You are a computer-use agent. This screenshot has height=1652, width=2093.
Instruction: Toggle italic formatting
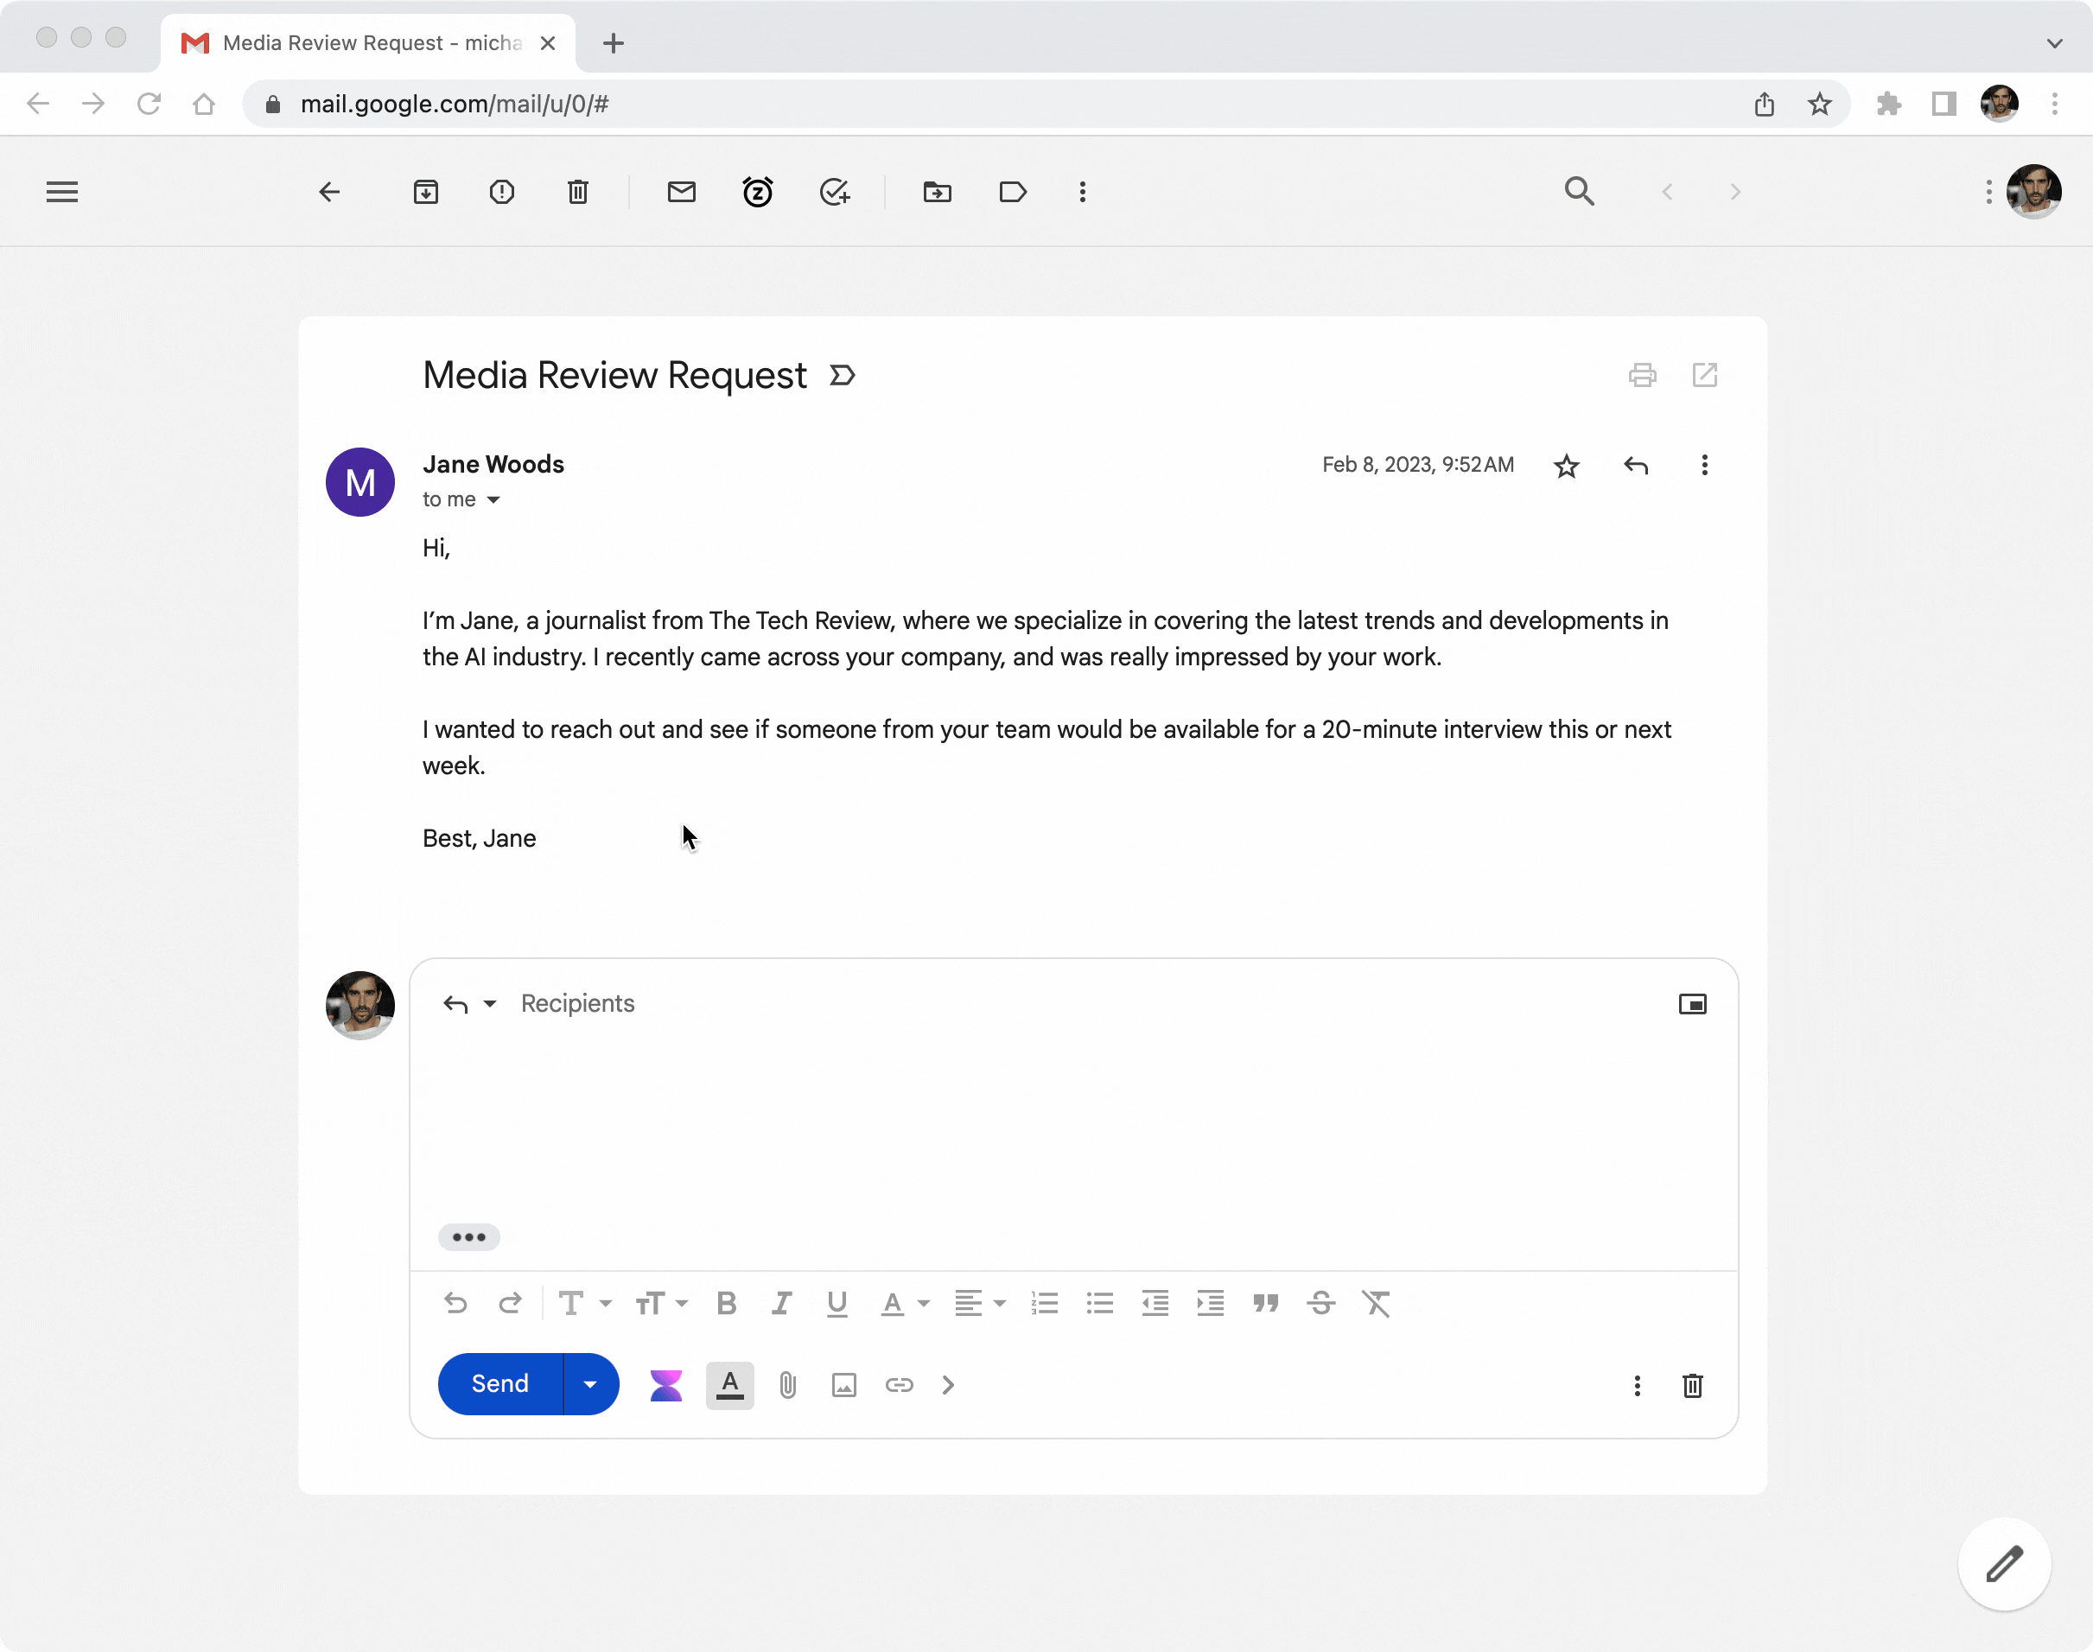point(781,1304)
